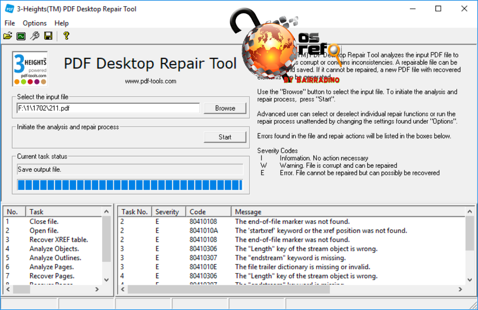Click the task 3 'endstream' keyword missing message

click(x=290, y=258)
